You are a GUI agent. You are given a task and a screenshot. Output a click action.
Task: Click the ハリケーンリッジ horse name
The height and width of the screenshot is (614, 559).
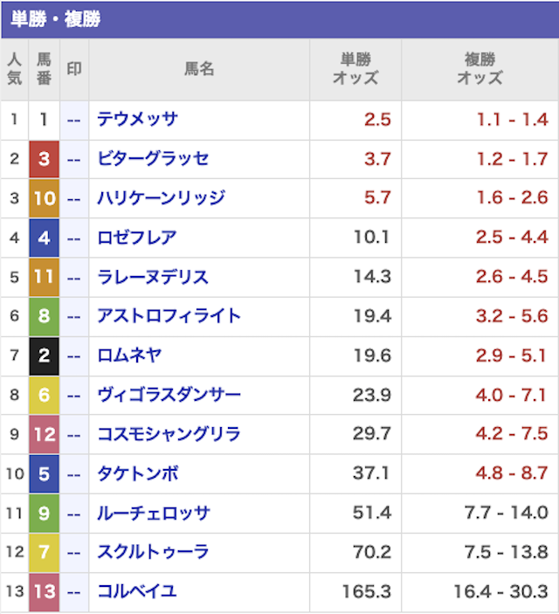point(161,197)
